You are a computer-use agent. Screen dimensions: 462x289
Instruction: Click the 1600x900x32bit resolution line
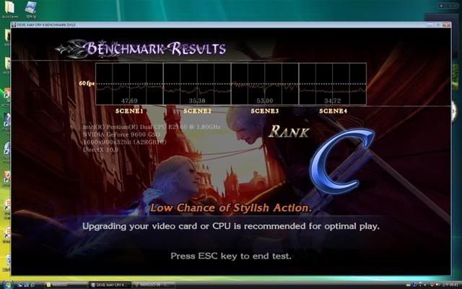(125, 142)
